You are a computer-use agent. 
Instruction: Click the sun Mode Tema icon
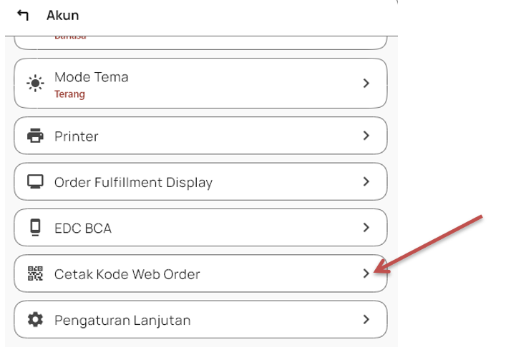35,84
